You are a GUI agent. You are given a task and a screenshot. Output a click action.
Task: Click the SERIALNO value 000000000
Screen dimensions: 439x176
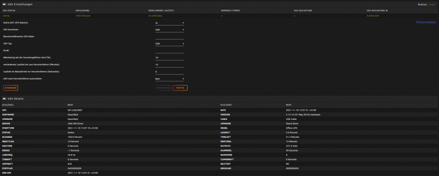292,169
